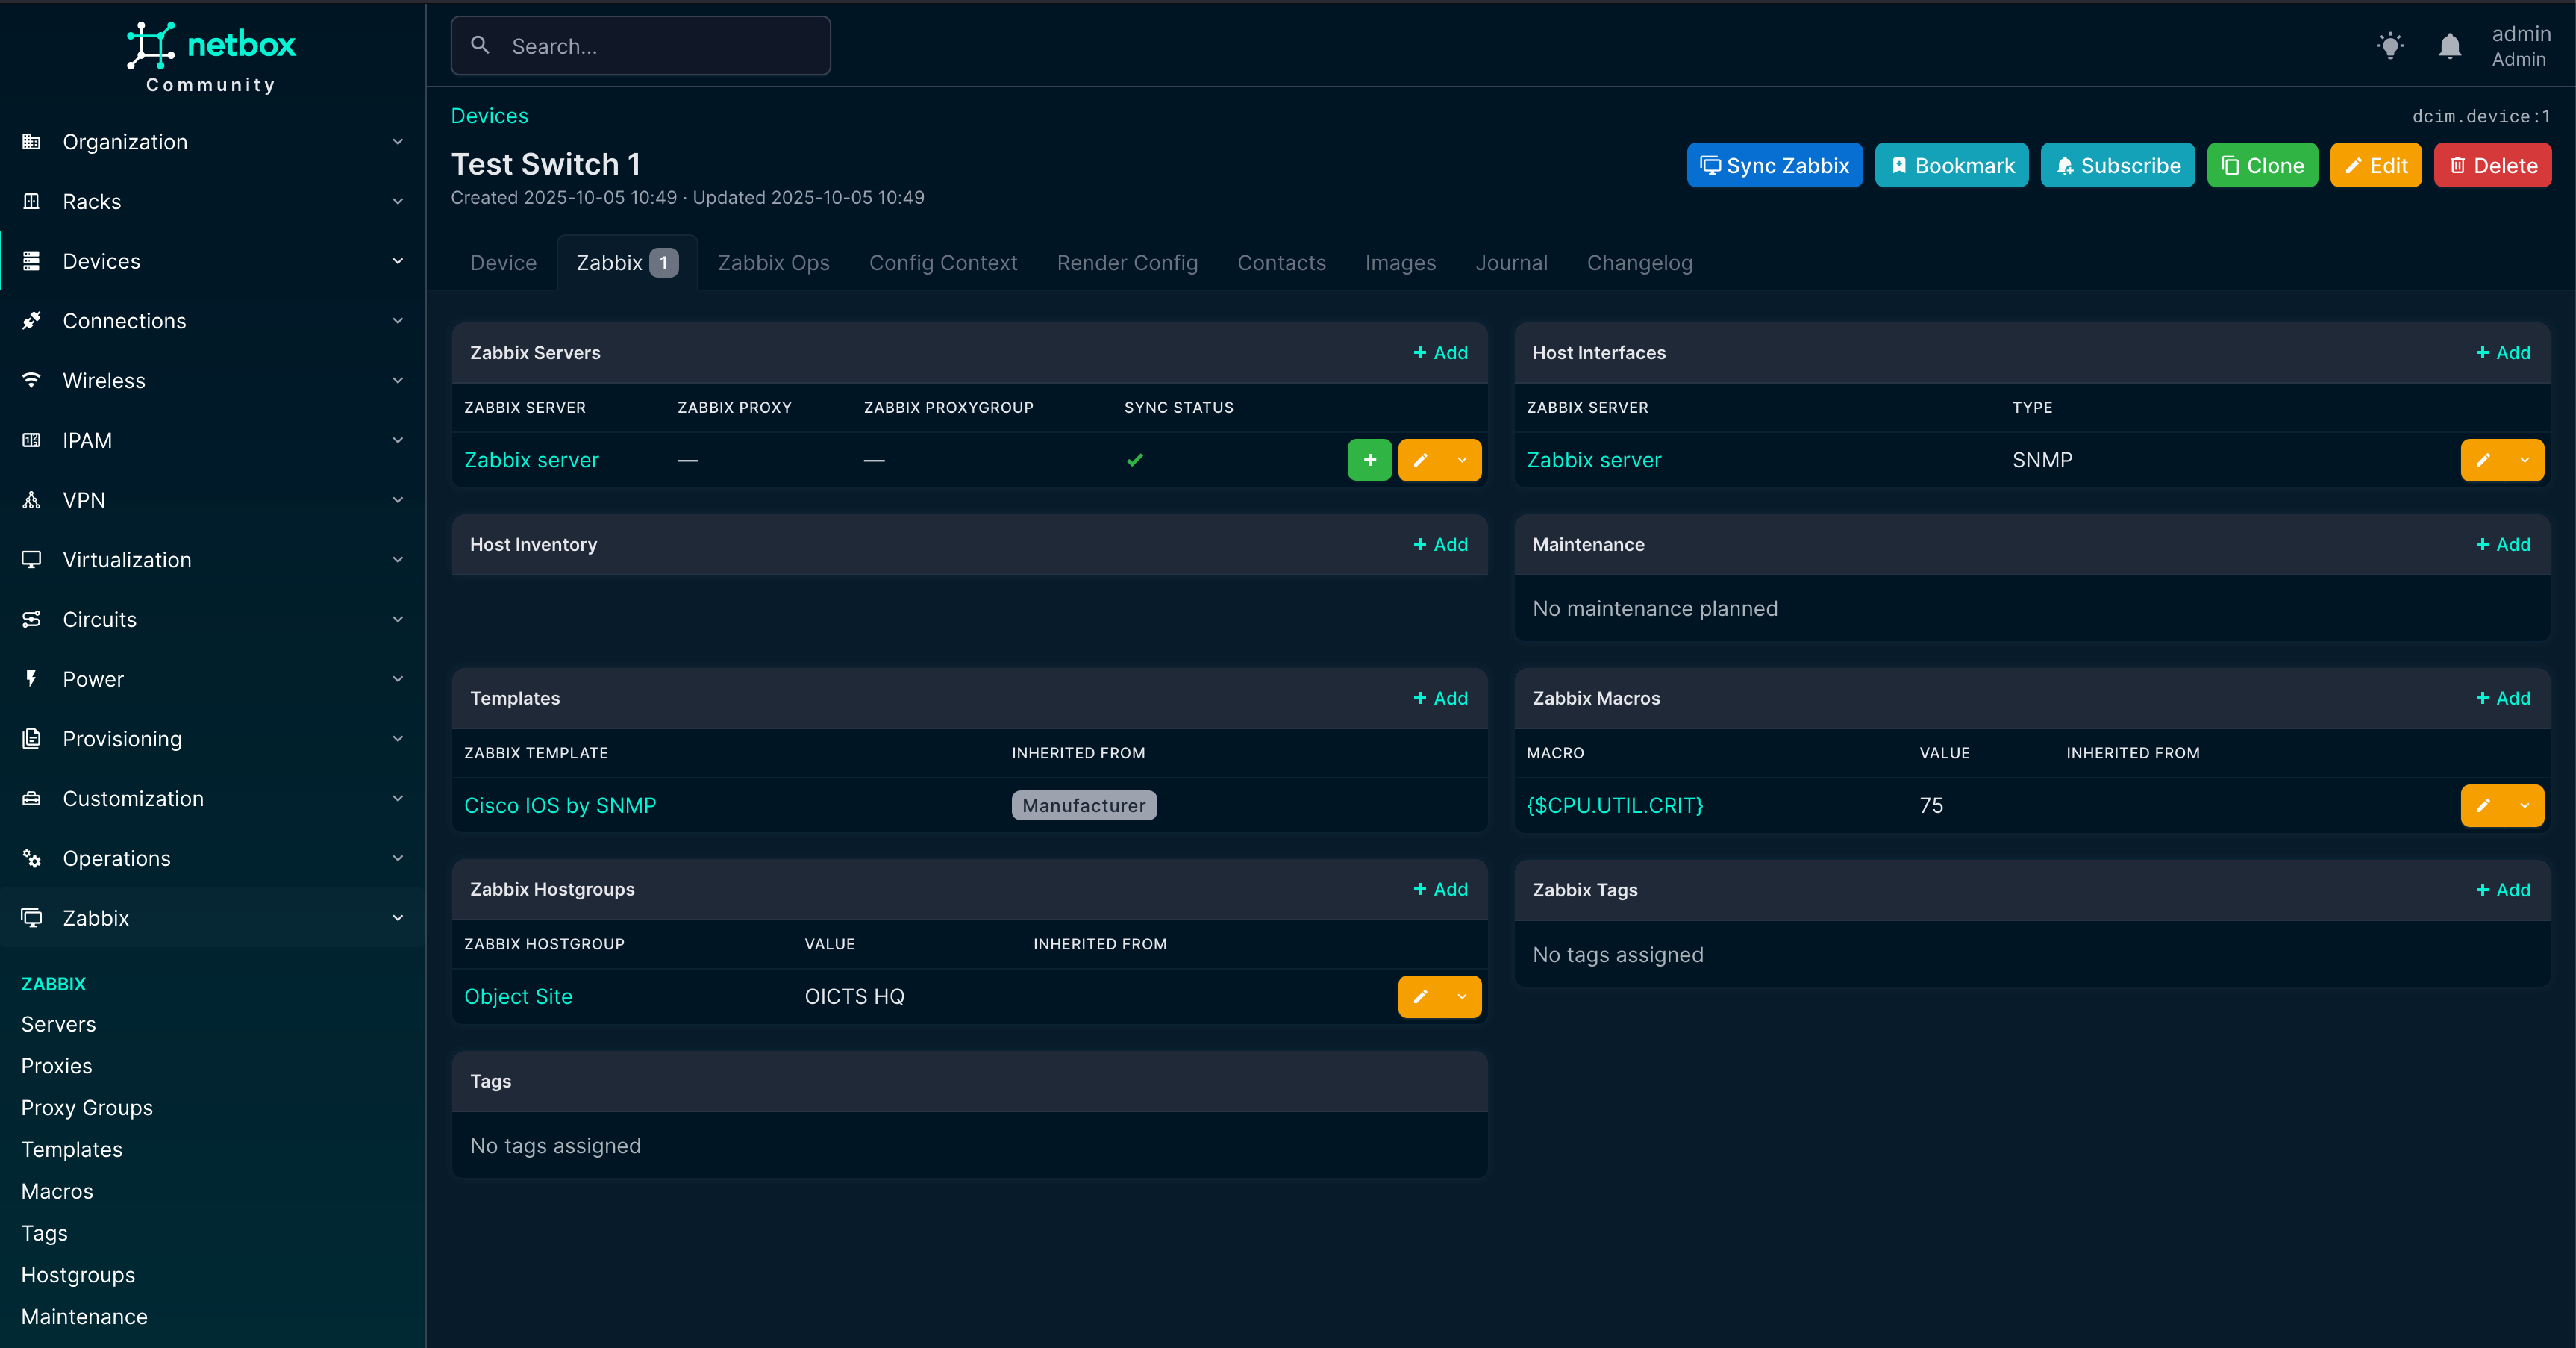2576x1348 pixels.
Task: Click the orange Edit device button
Action: tap(2375, 165)
